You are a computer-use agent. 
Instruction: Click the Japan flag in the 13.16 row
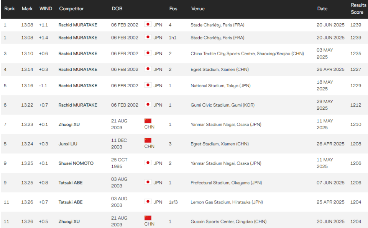148,85
